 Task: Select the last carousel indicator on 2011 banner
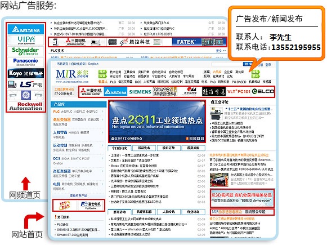click(202, 139)
